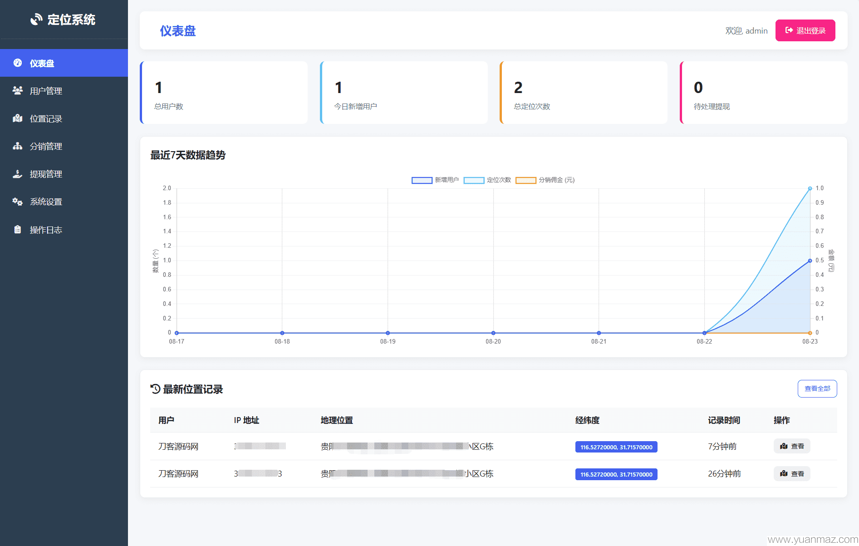Select 提现管理 from the sidebar
The height and width of the screenshot is (546, 859).
(x=64, y=174)
